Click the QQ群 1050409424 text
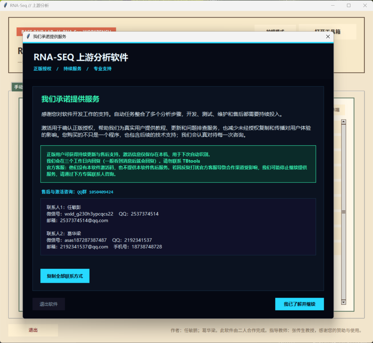Image resolution: width=373 pixels, height=343 pixels. 95,192
